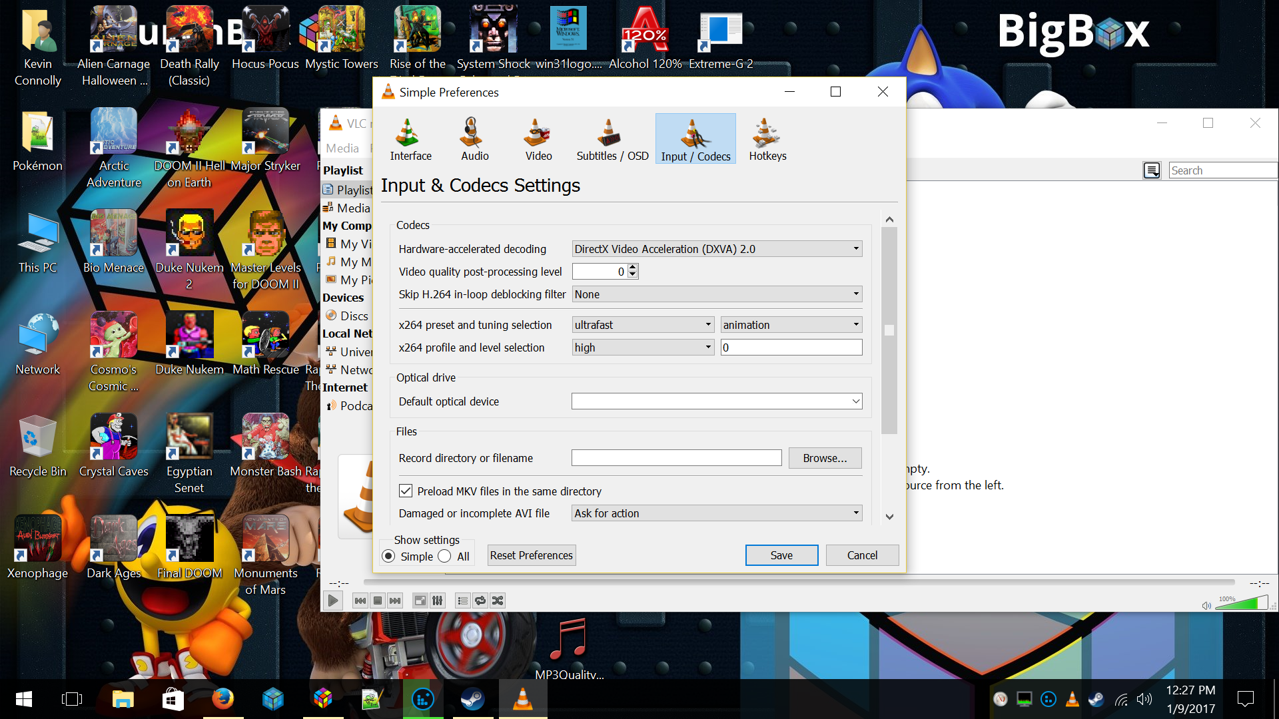This screenshot has width=1279, height=719.
Task: Select Playlist item in VLC sidebar
Action: pyautogui.click(x=346, y=190)
